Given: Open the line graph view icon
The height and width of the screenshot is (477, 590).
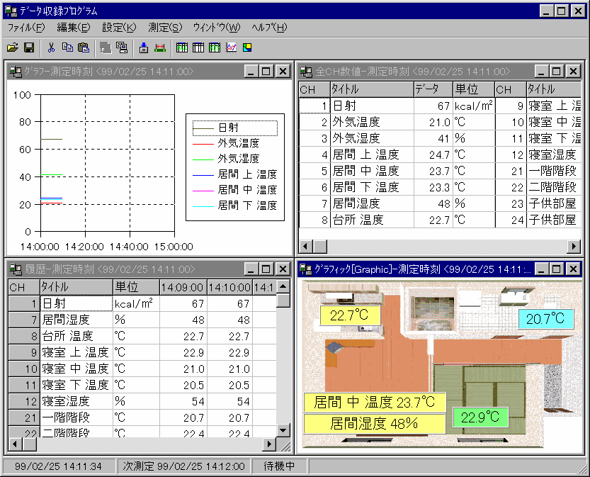Looking at the screenshot, I should pyautogui.click(x=231, y=47).
